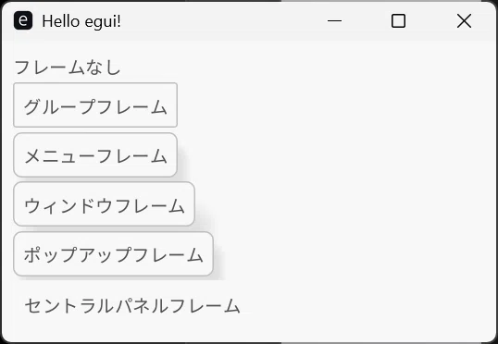Select the セントラルパネルフレーム label
The width and height of the screenshot is (498, 344).
point(132,305)
